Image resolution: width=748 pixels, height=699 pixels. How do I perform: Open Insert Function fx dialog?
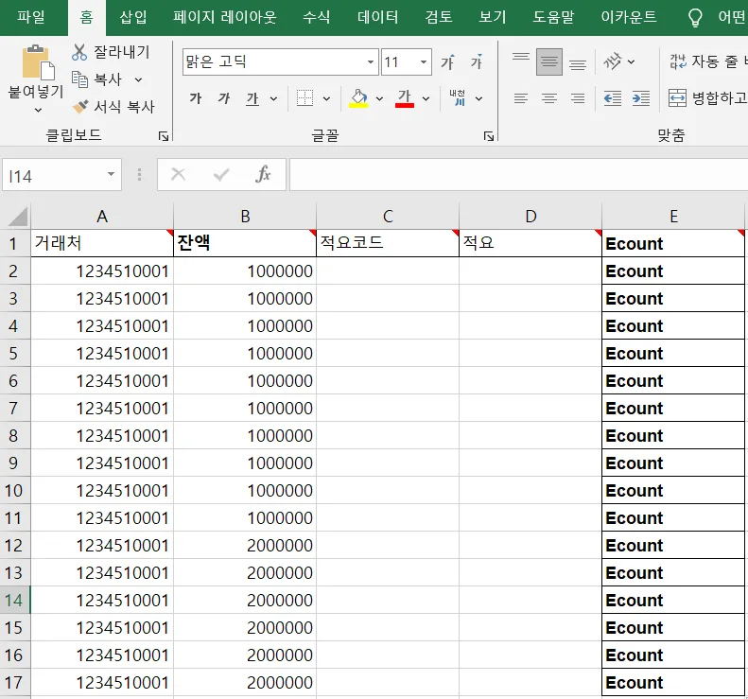pos(263,174)
